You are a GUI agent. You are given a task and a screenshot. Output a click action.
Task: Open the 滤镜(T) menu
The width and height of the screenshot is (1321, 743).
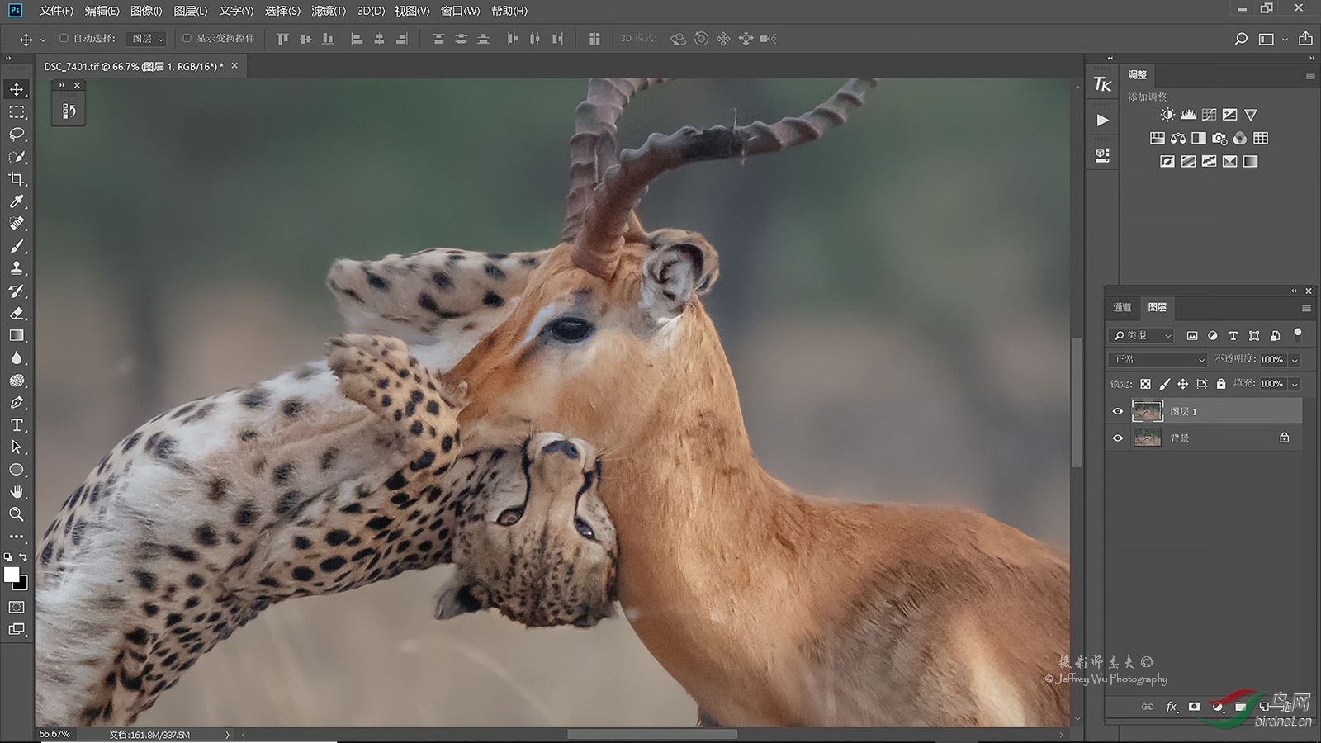coord(328,11)
